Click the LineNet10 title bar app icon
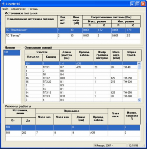 click(3, 4)
